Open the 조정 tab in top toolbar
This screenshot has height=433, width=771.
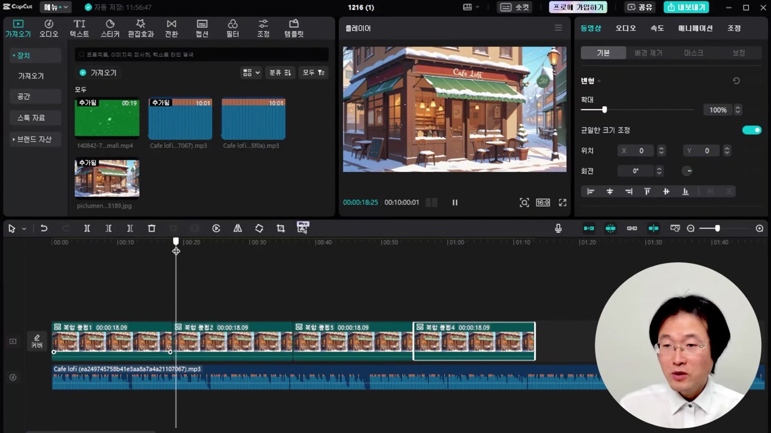point(263,28)
